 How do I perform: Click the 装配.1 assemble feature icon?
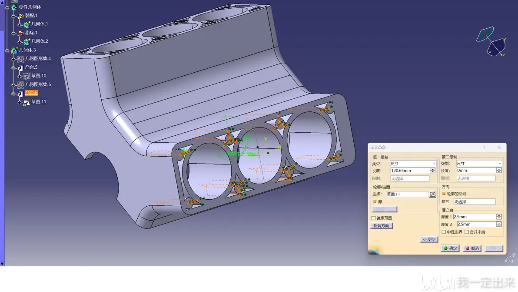[x=20, y=16]
